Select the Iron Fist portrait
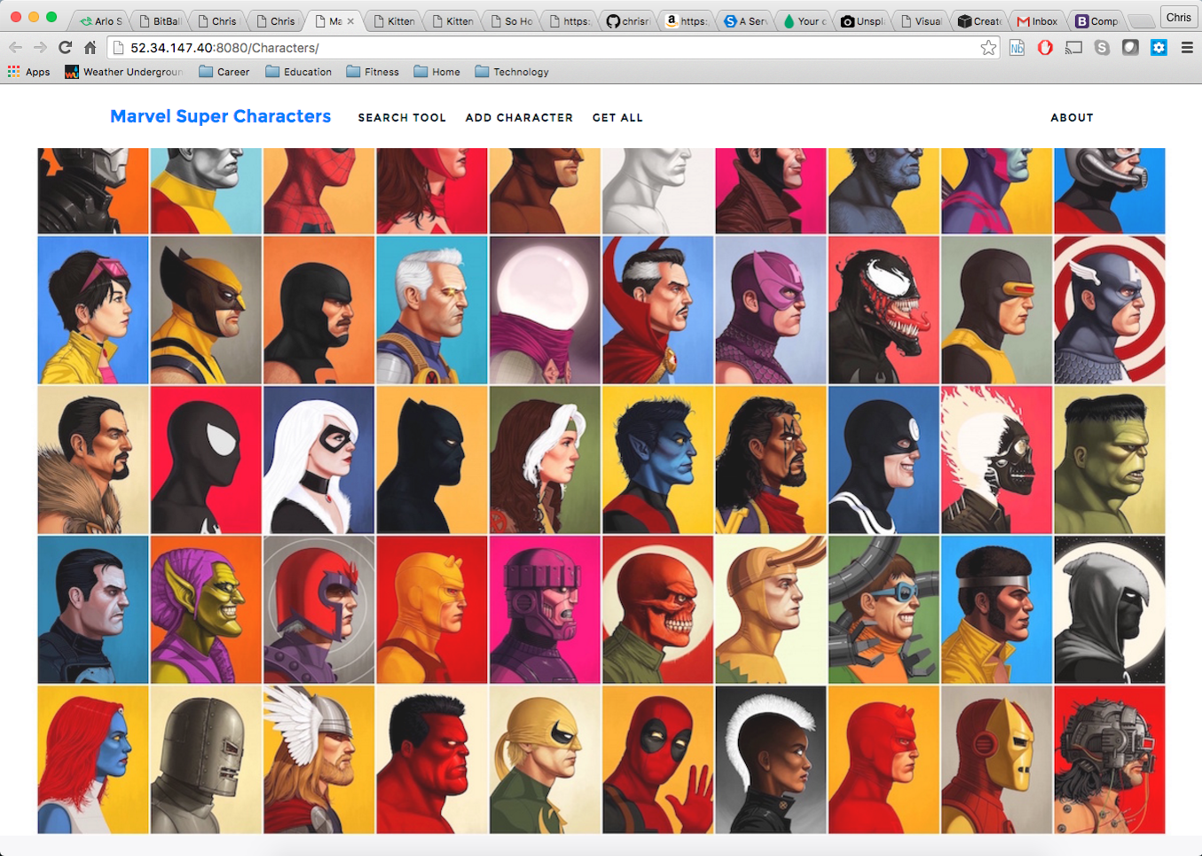The height and width of the screenshot is (856, 1202). point(545,759)
